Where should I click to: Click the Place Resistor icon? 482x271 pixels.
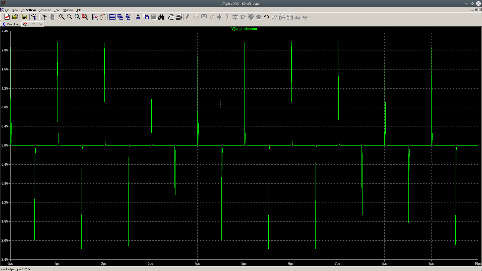coord(212,17)
